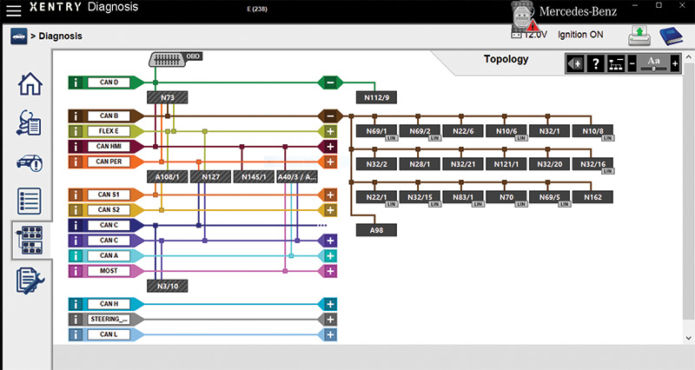Screen dimensions: 695x370
Task: Open info for CAN B bus
Action: [x=76, y=116]
